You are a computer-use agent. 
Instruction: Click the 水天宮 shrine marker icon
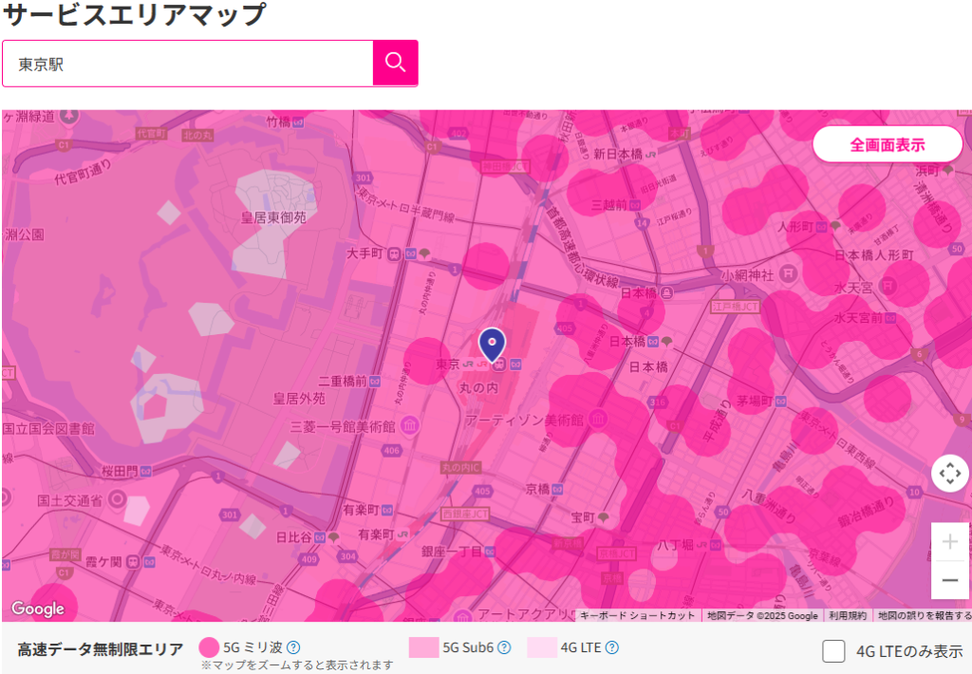(x=888, y=286)
